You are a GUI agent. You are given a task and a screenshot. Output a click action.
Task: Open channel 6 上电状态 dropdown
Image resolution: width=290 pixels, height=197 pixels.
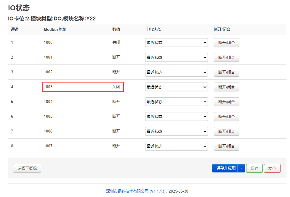(x=176, y=117)
